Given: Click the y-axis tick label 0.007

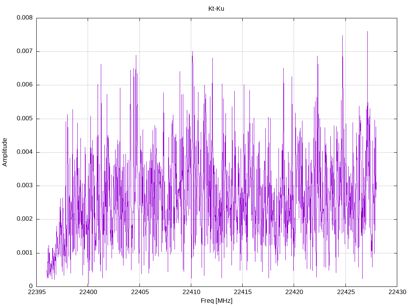Looking at the screenshot, I should point(25,51).
